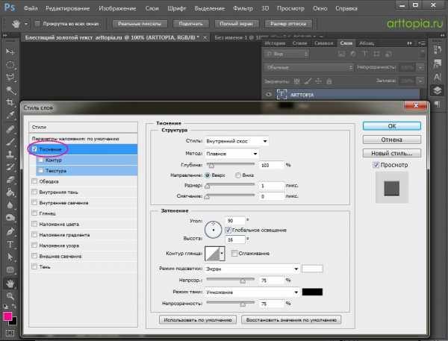Toggle the Тиснение effect checkbox
This screenshot has width=448, height=341.
(x=34, y=149)
